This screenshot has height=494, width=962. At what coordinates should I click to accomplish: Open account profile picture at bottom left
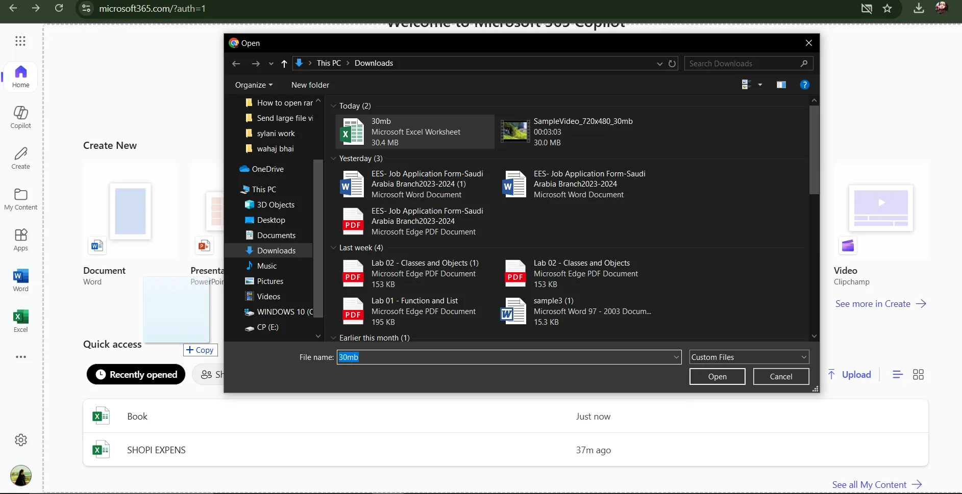(x=21, y=476)
